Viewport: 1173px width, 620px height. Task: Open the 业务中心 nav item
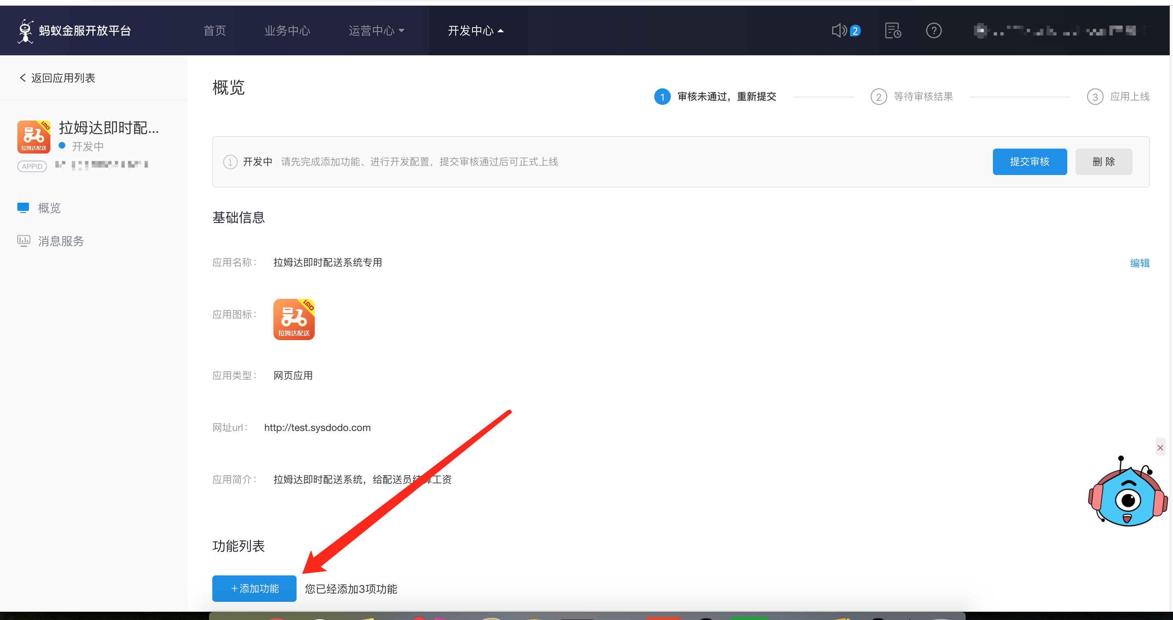pyautogui.click(x=287, y=31)
